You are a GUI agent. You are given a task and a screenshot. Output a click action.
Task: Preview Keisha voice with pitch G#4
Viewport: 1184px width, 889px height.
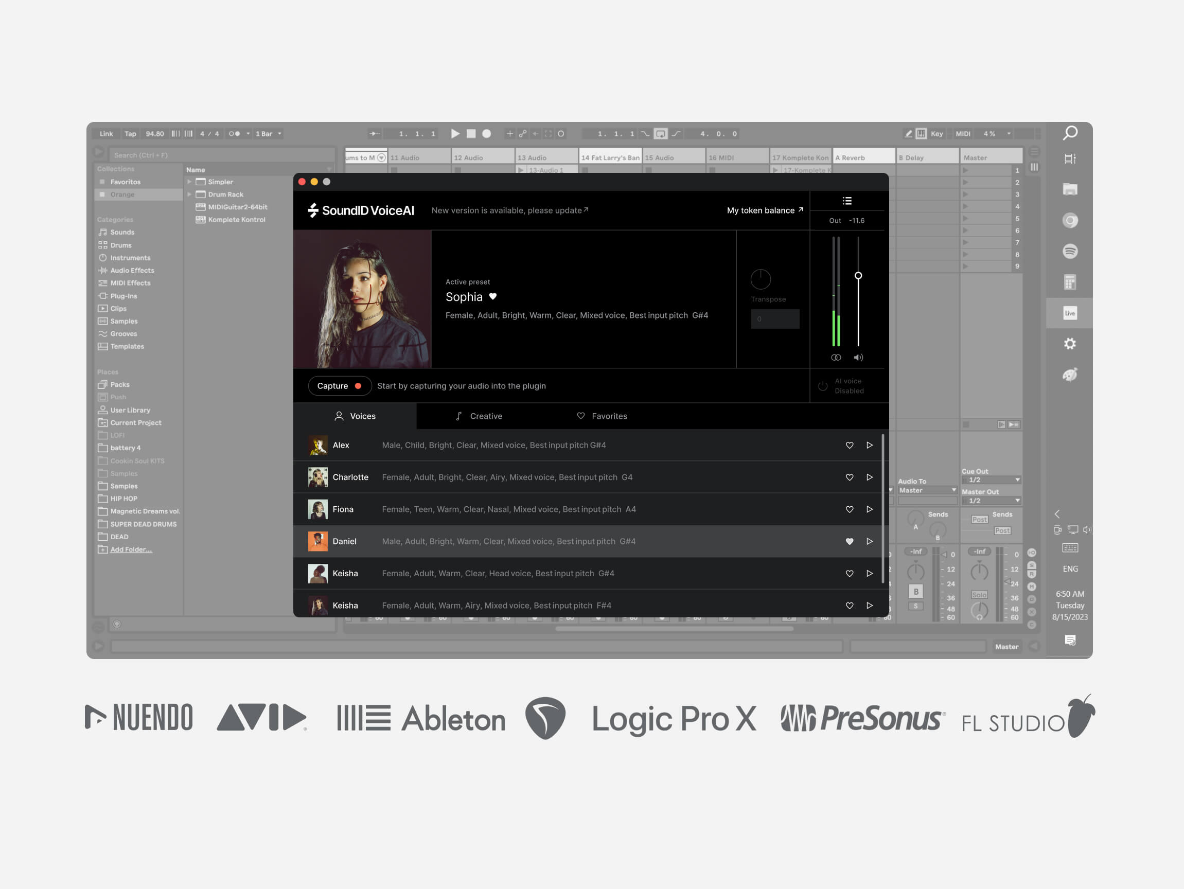(869, 574)
